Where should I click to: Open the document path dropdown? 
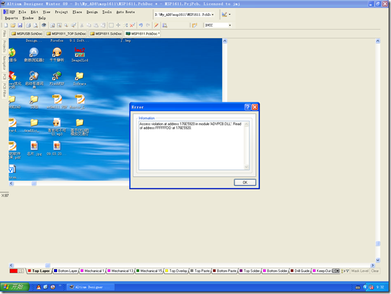click(212, 15)
